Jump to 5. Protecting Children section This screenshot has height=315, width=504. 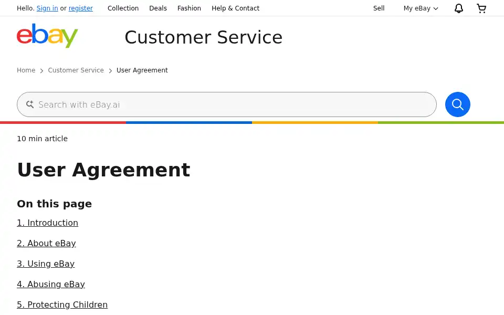[62, 304]
